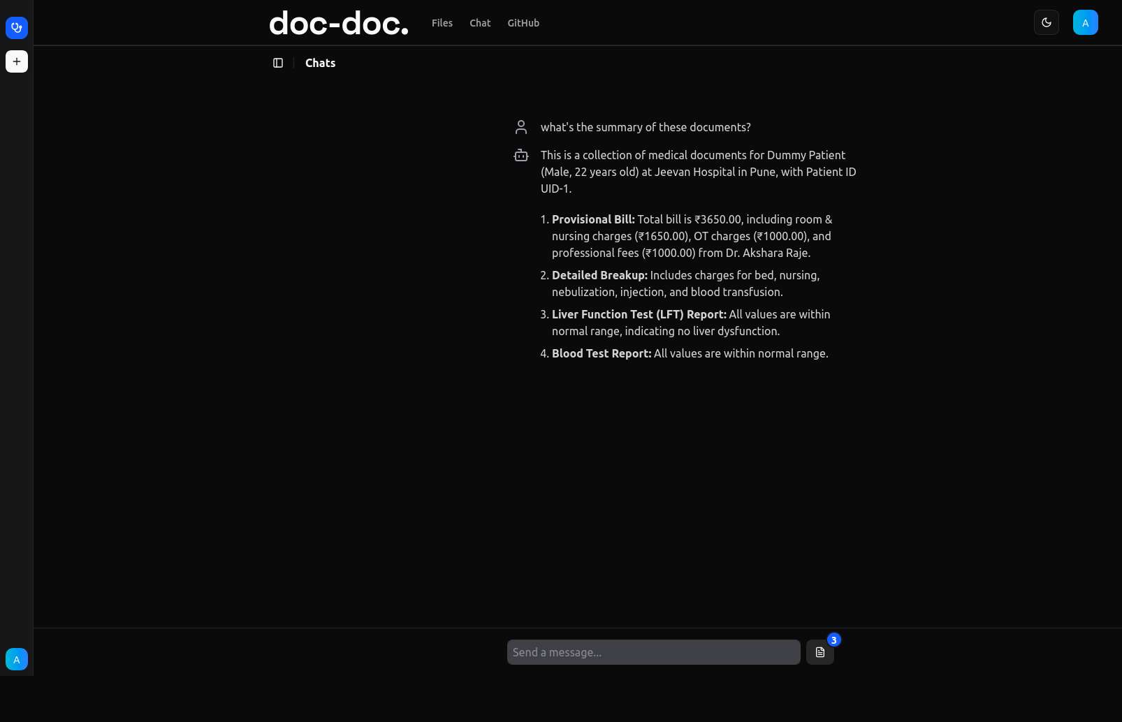Open the stethoscope app icon in sidebar
The image size is (1122, 722).
point(17,28)
